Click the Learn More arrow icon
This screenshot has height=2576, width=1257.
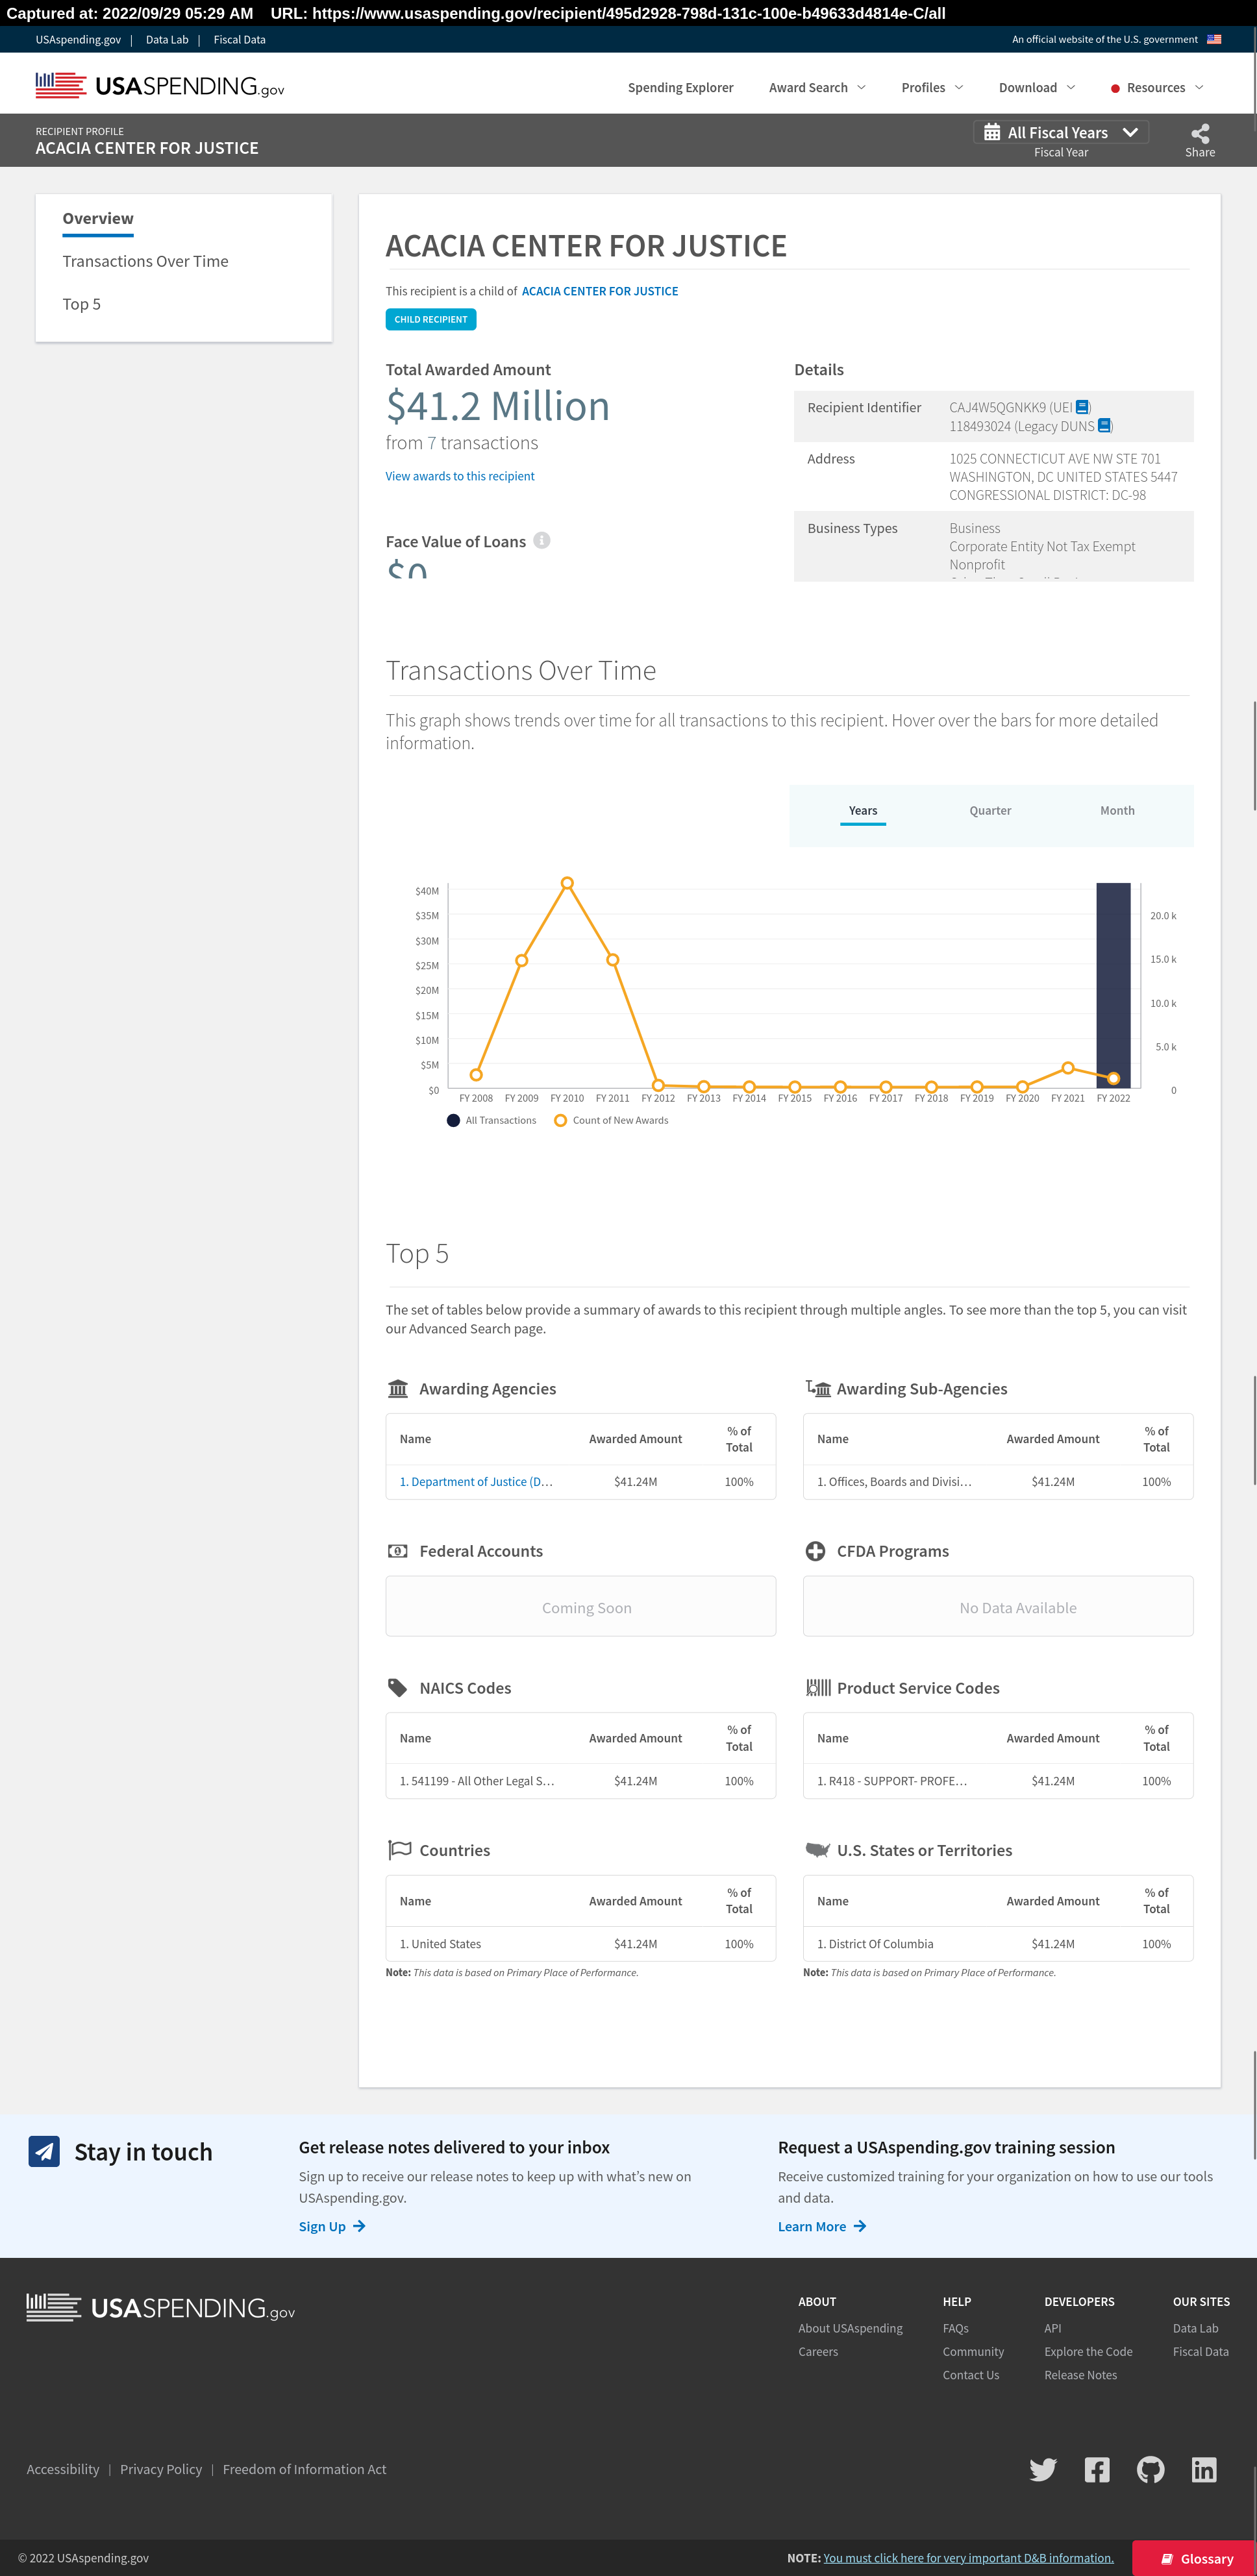tap(860, 2226)
